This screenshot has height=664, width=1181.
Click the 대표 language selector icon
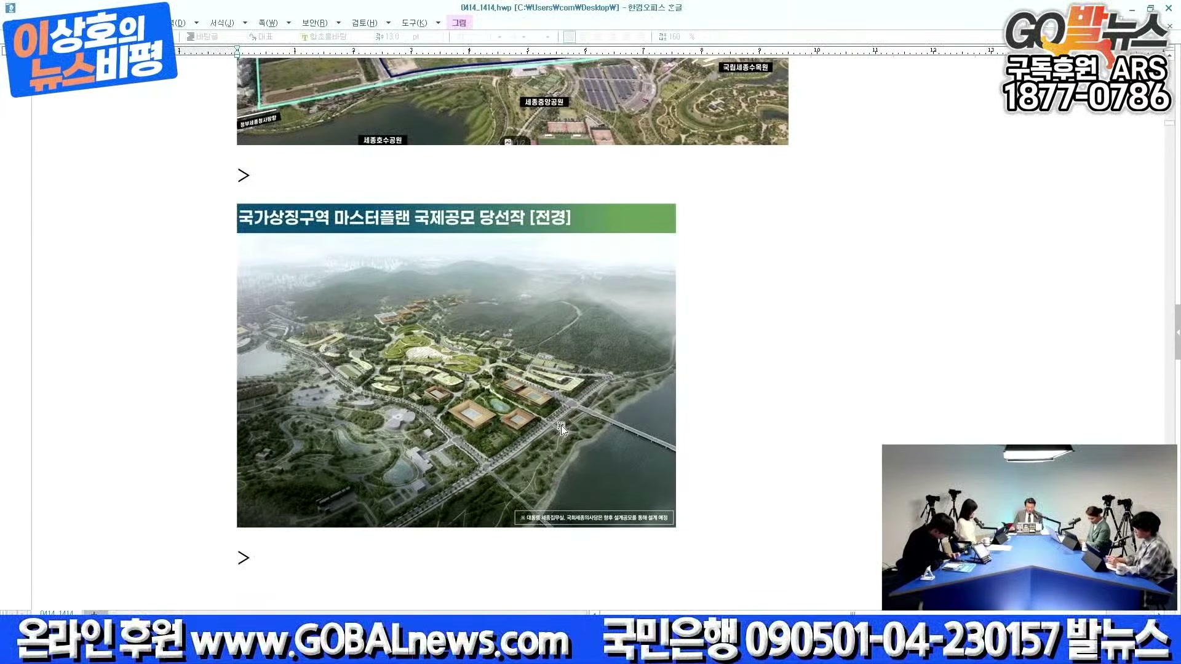tap(253, 37)
